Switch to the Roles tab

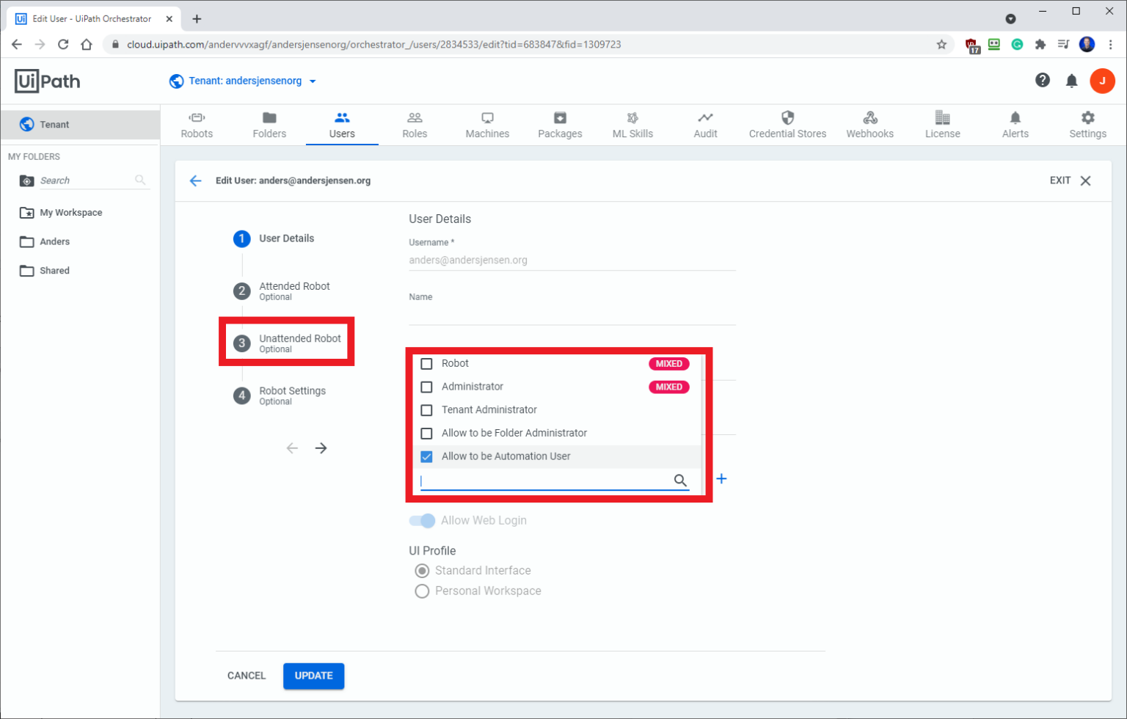click(x=415, y=125)
